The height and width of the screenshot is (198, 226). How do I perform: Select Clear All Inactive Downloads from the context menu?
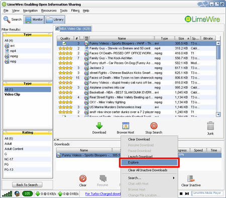pos(148,170)
